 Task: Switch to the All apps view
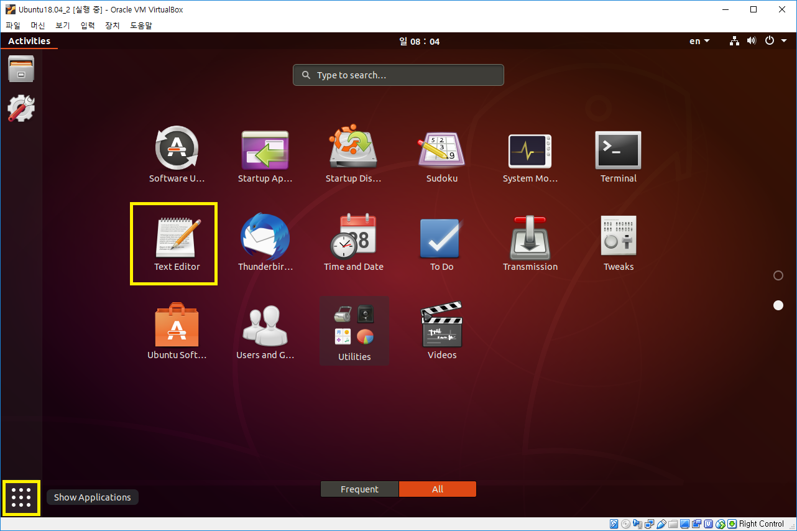[438, 489]
